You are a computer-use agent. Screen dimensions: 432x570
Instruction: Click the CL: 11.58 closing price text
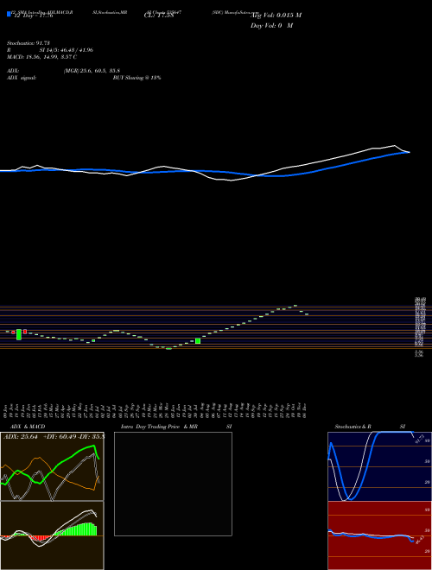click(159, 16)
